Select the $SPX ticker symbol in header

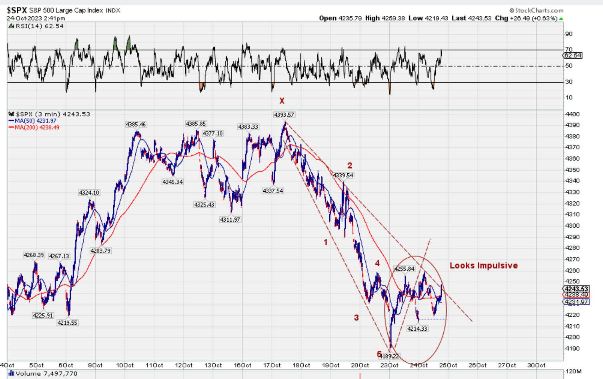click(x=17, y=10)
